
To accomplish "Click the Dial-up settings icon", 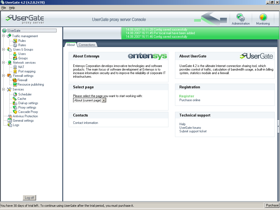I will click(x=15, y=103).
